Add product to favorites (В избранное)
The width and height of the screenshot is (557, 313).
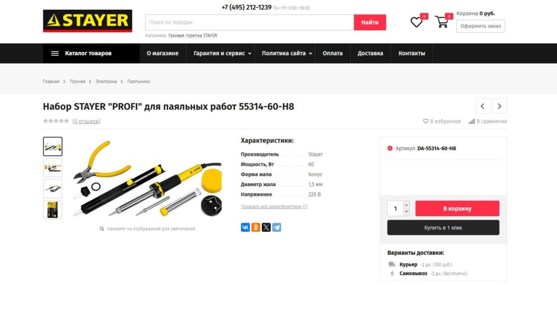(x=442, y=121)
